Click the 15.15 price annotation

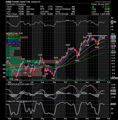click(85, 37)
